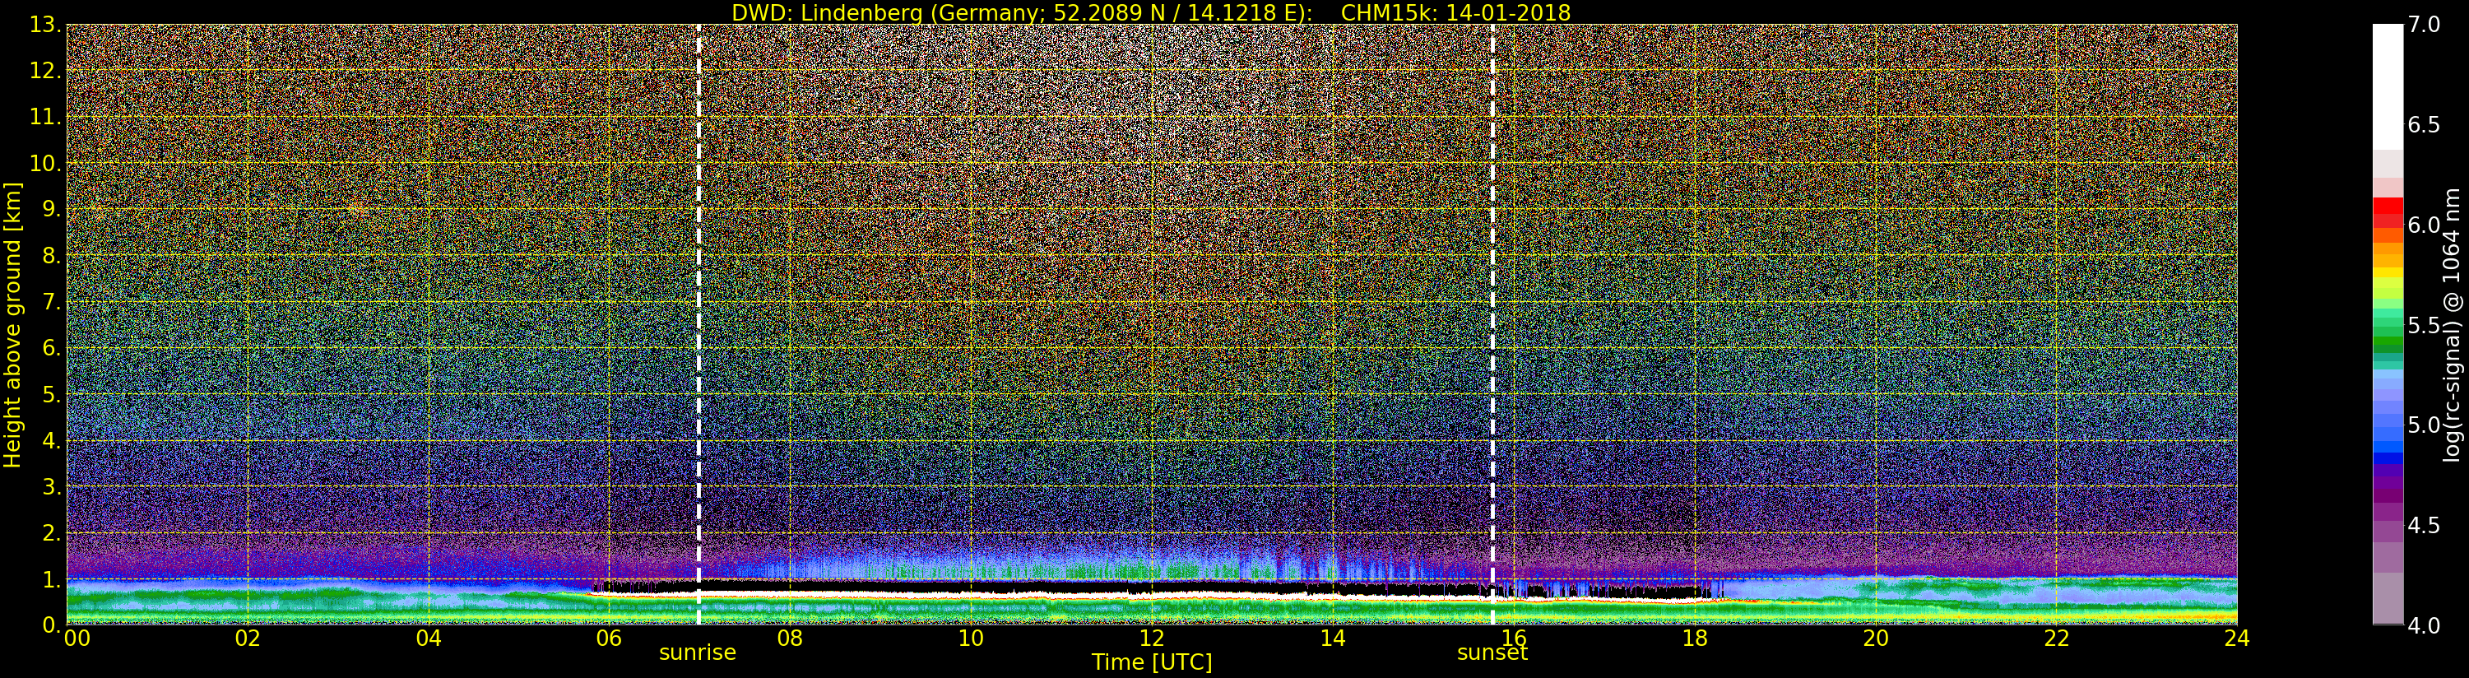Click the colorbar value '5.0'
Screen dimensions: 2469x678
[x=2424, y=425]
